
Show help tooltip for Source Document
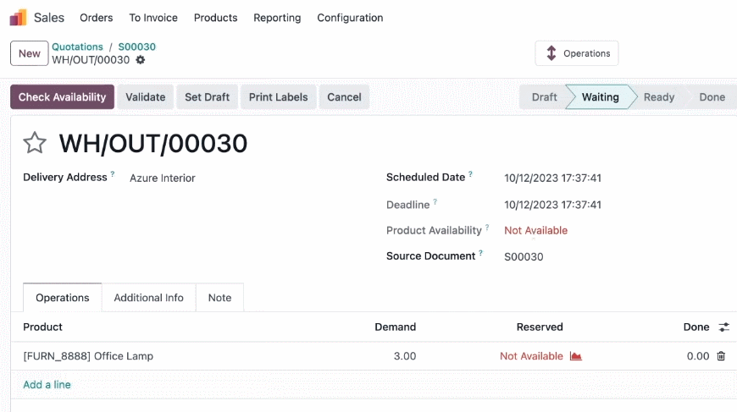481,253
